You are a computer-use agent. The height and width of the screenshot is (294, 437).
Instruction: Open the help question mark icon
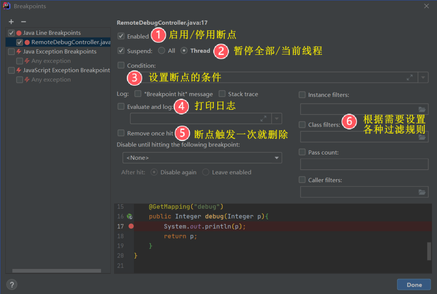coord(12,284)
